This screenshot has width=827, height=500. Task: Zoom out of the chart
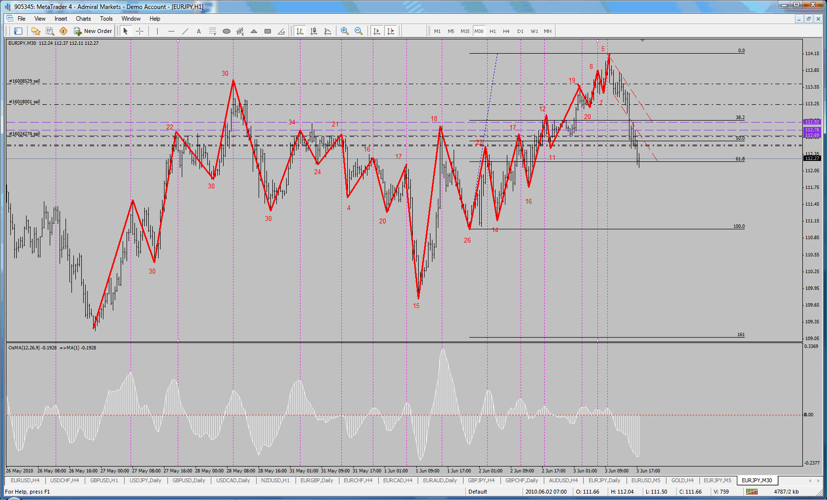(359, 31)
